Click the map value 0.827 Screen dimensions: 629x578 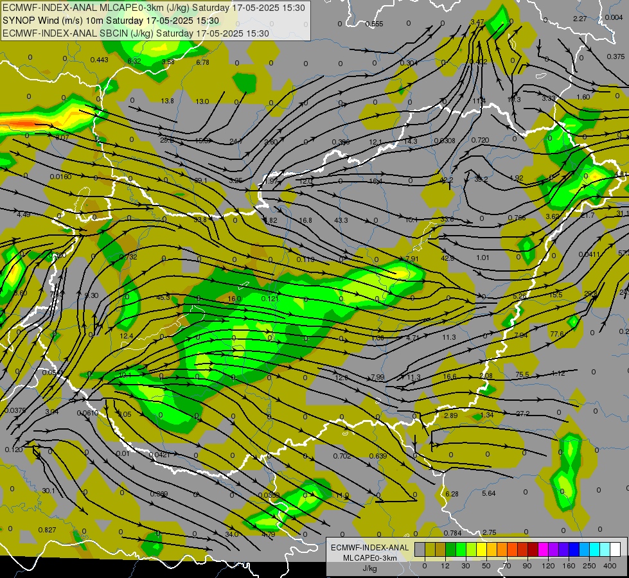[47, 530]
